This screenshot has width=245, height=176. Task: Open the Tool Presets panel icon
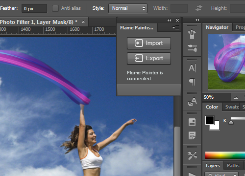pos(192,155)
